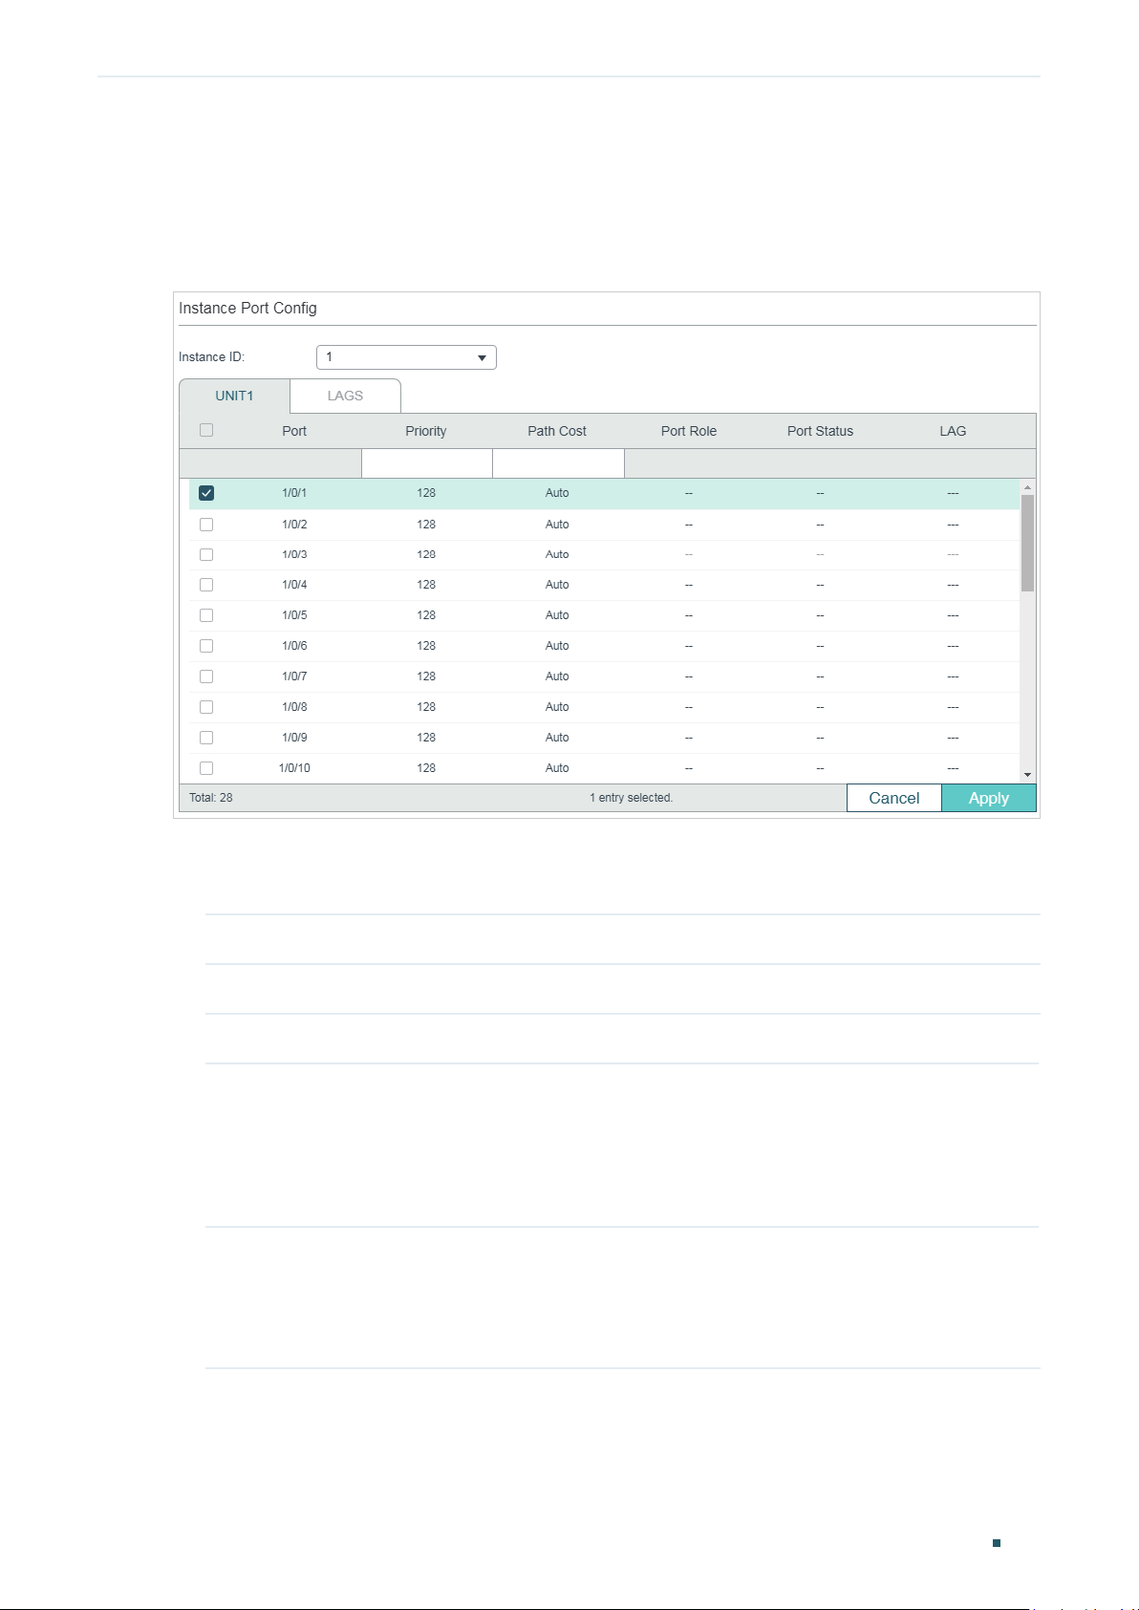Screen dimensions: 1139x1610
Task: Check the port 1/0/4 checkbox
Action: 206,585
